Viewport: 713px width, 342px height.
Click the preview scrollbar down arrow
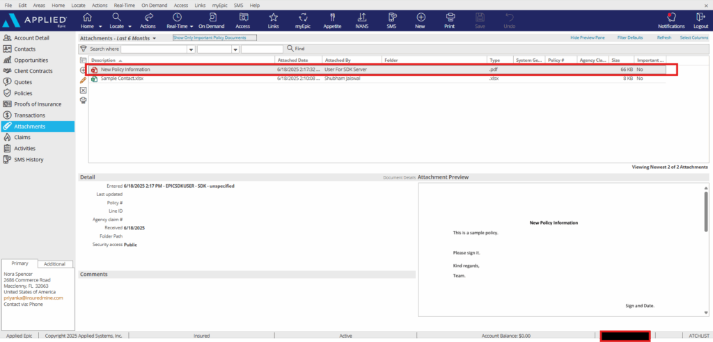click(x=706, y=313)
